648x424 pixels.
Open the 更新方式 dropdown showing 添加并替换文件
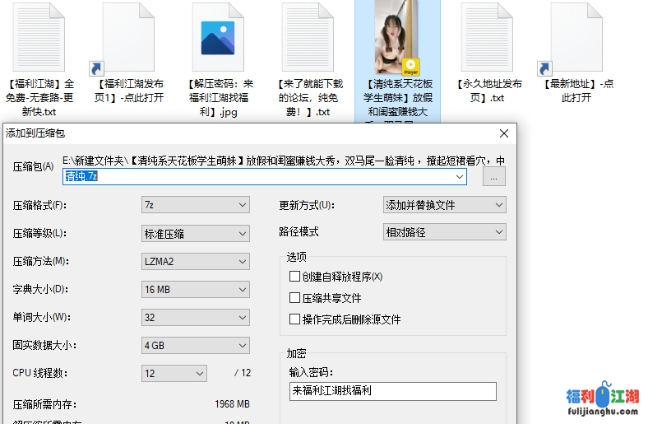(x=444, y=205)
